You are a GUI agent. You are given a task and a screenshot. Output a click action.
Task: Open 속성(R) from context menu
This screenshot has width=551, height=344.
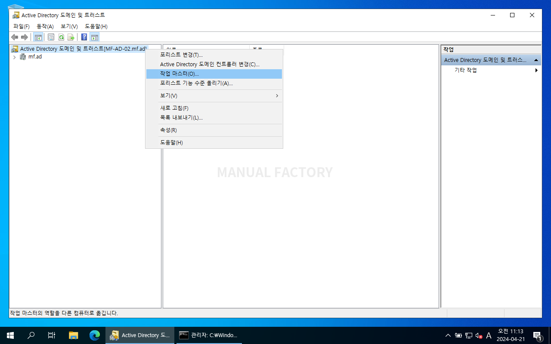click(214, 130)
